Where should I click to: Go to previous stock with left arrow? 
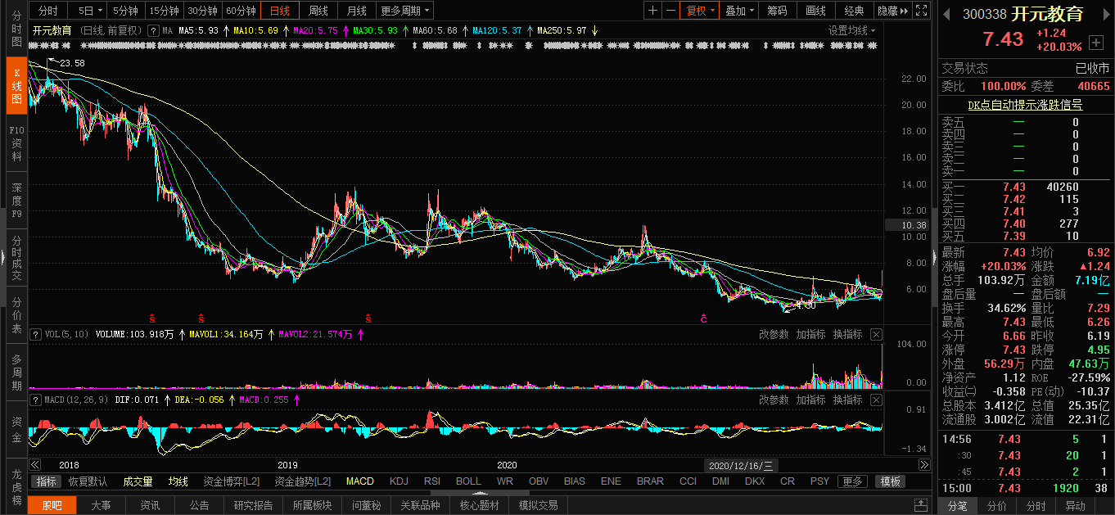[947, 14]
